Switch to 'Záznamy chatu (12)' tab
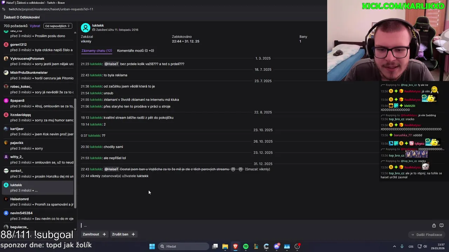Screen dimensions: 449x252 pyautogui.click(x=97, y=50)
